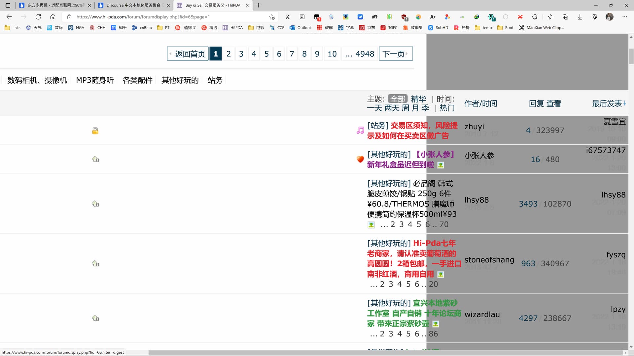
Task: Open the Extensions puzzle icon
Action: pos(535,17)
